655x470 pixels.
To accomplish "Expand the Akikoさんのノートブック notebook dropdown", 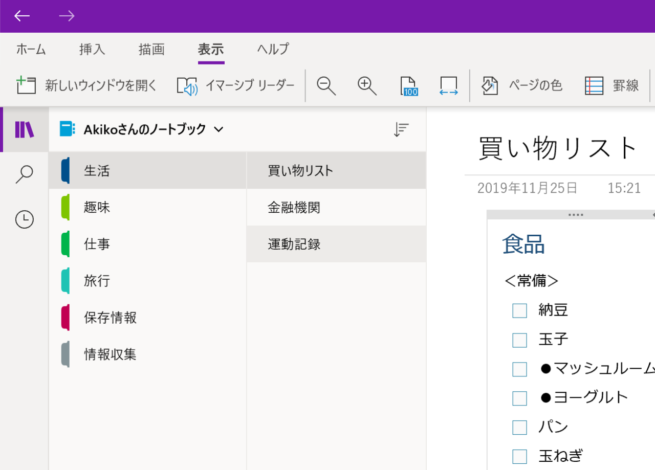I will [219, 129].
